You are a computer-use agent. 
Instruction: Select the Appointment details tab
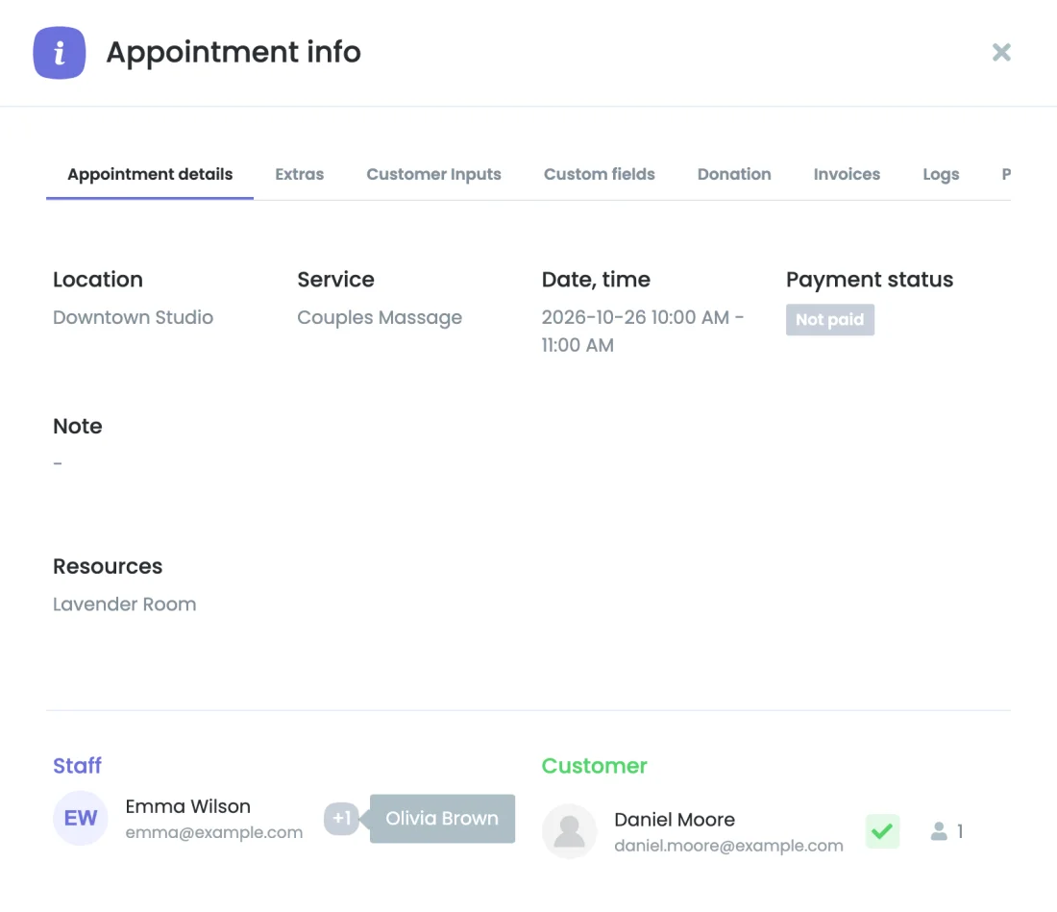150,174
